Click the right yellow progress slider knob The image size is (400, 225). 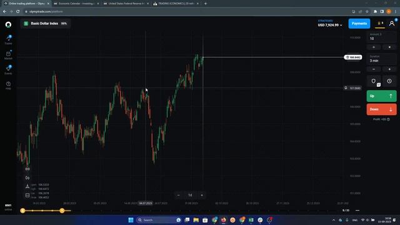tap(62, 211)
